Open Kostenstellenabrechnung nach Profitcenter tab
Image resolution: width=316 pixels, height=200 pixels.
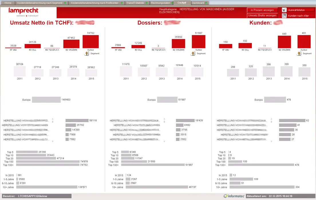[x=94, y=3]
